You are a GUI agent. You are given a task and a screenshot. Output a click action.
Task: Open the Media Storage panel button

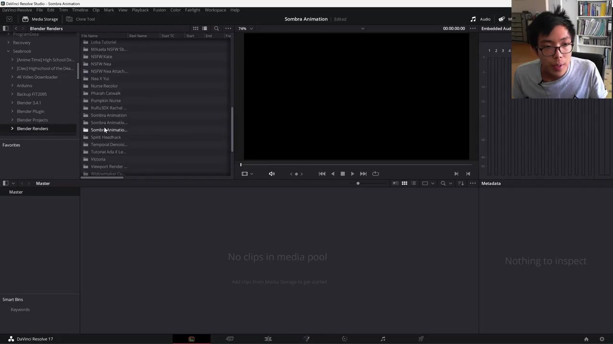(x=40, y=19)
